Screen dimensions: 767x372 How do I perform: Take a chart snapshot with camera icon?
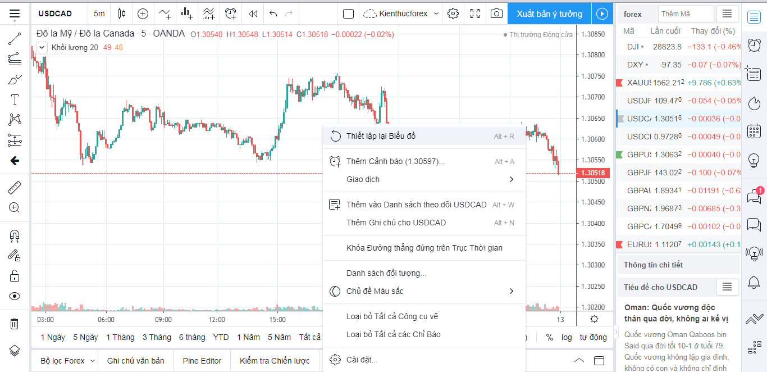(496, 13)
